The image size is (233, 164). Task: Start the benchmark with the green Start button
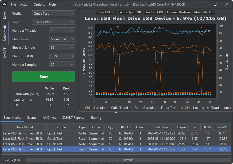click(44, 77)
